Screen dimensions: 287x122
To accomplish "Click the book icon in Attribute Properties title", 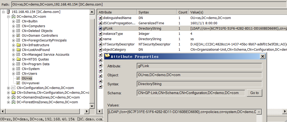I will point(107,56).
